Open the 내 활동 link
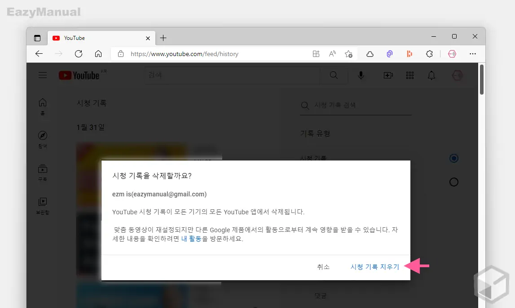Screen dimensions: 515x308 pyautogui.click(x=191, y=239)
